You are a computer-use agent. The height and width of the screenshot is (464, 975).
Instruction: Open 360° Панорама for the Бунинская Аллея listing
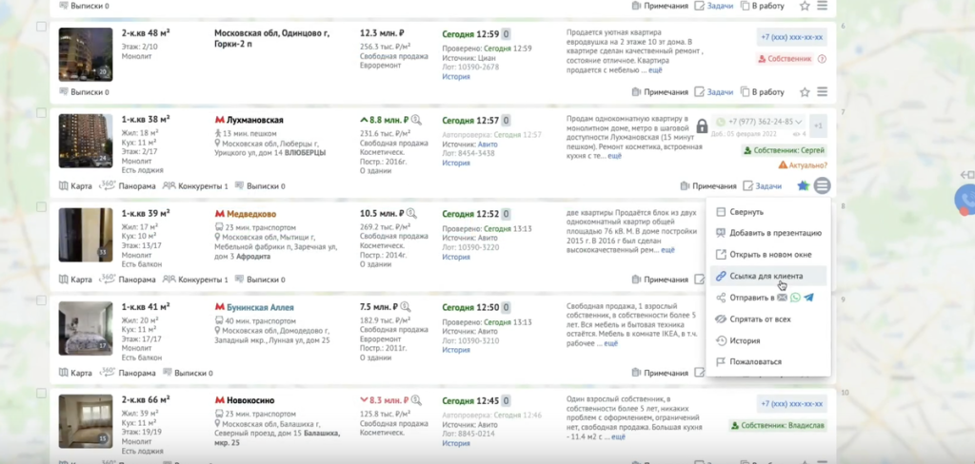coord(127,374)
